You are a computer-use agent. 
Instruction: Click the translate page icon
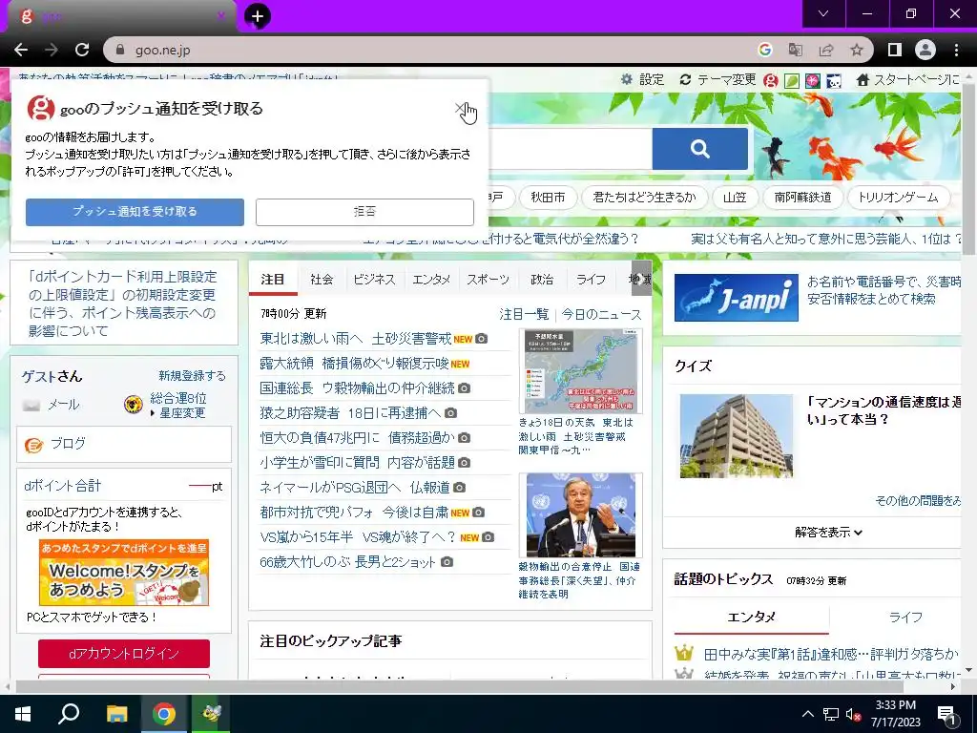point(795,50)
